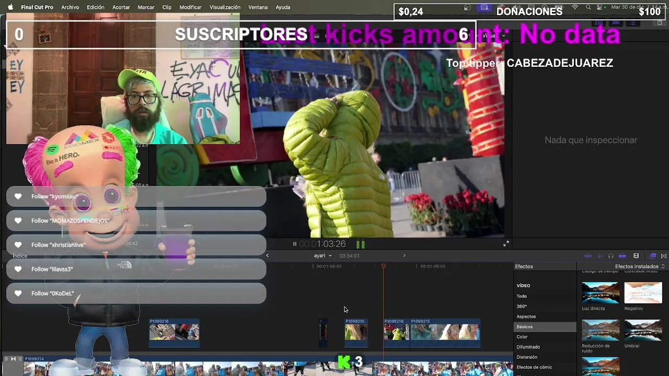This screenshot has width=669, height=376.
Task: Toggle video skimming in the timeline
Action: [x=588, y=256]
